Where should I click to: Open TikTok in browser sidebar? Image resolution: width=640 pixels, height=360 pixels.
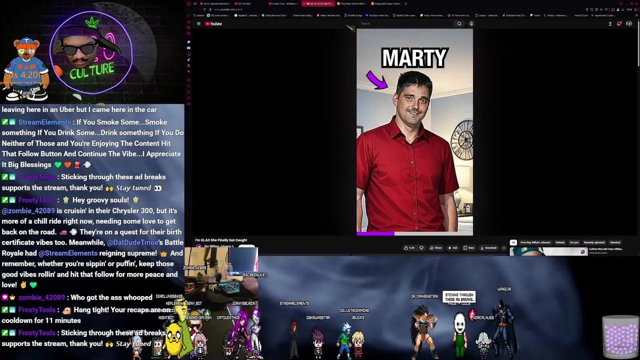(188, 59)
